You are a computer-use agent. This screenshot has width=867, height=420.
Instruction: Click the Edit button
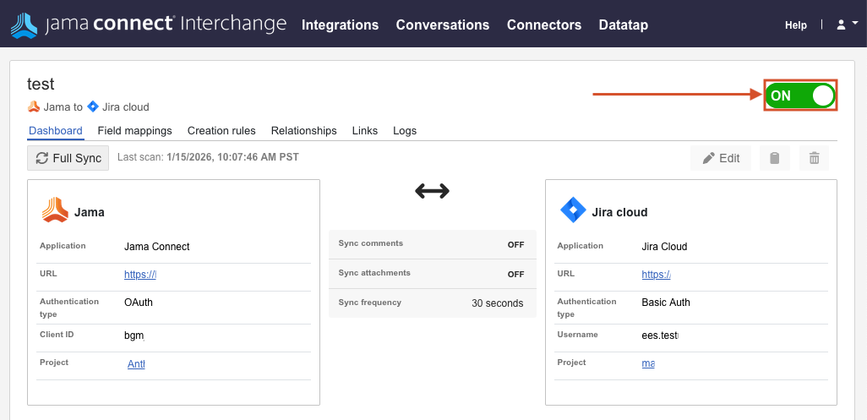(721, 158)
